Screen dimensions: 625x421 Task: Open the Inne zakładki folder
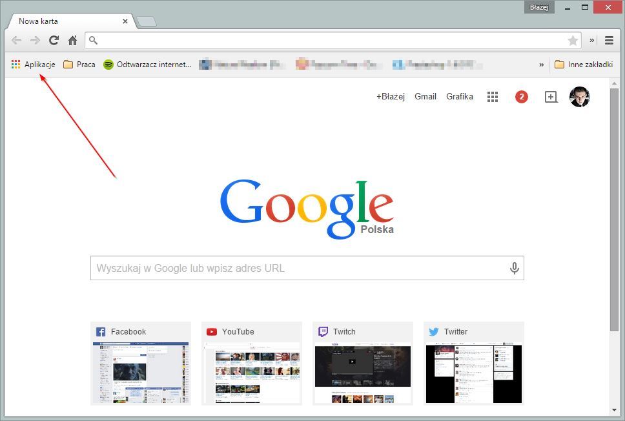point(584,65)
